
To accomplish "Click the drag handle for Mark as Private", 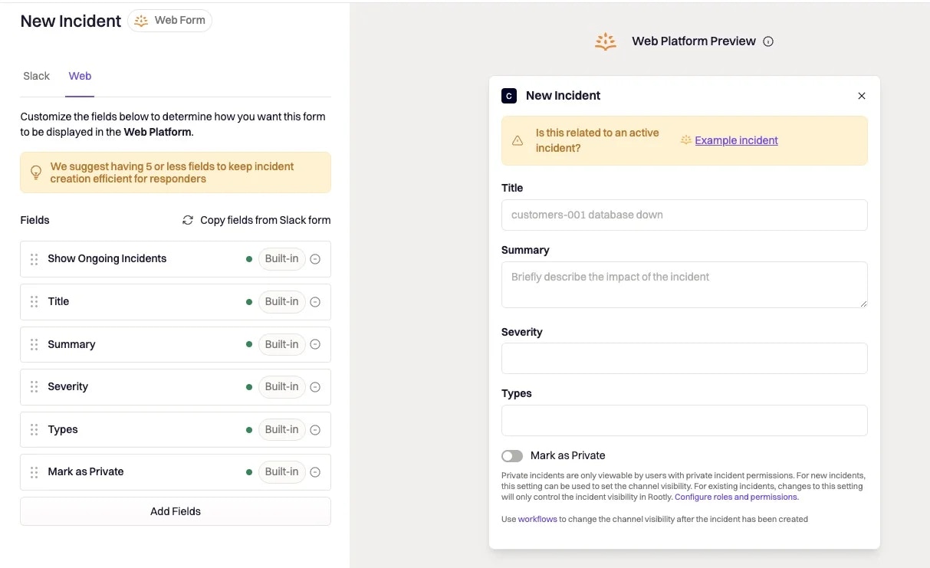I will pos(34,472).
